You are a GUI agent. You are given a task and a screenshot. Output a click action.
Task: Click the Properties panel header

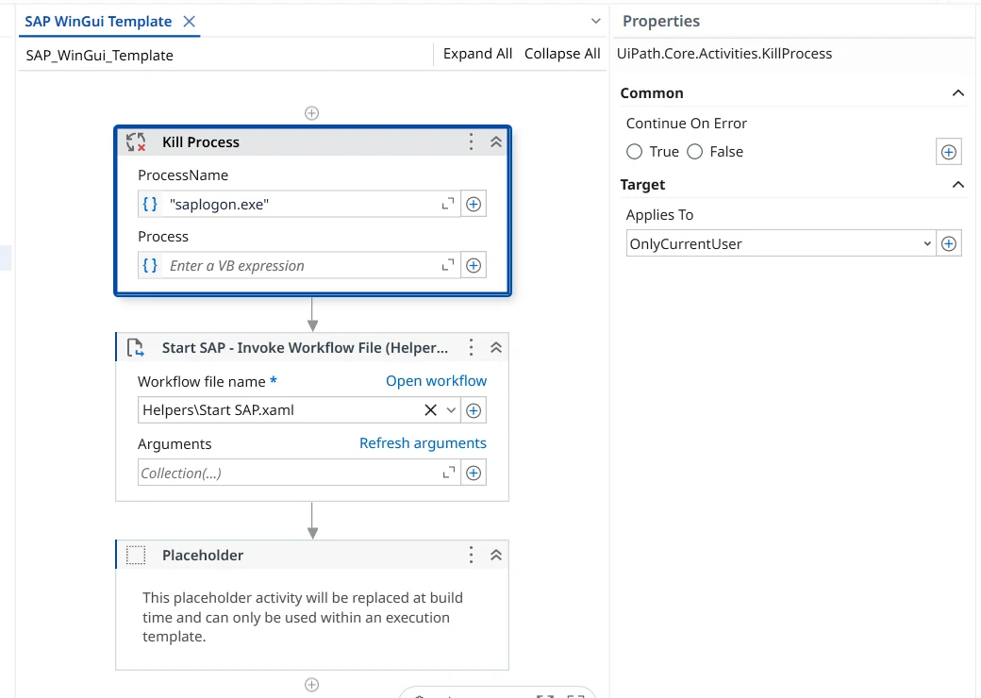(661, 22)
